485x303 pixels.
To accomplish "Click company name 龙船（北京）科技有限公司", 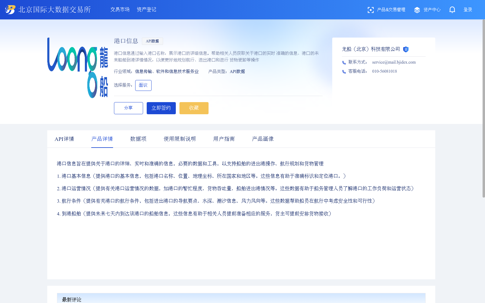I will [371, 49].
